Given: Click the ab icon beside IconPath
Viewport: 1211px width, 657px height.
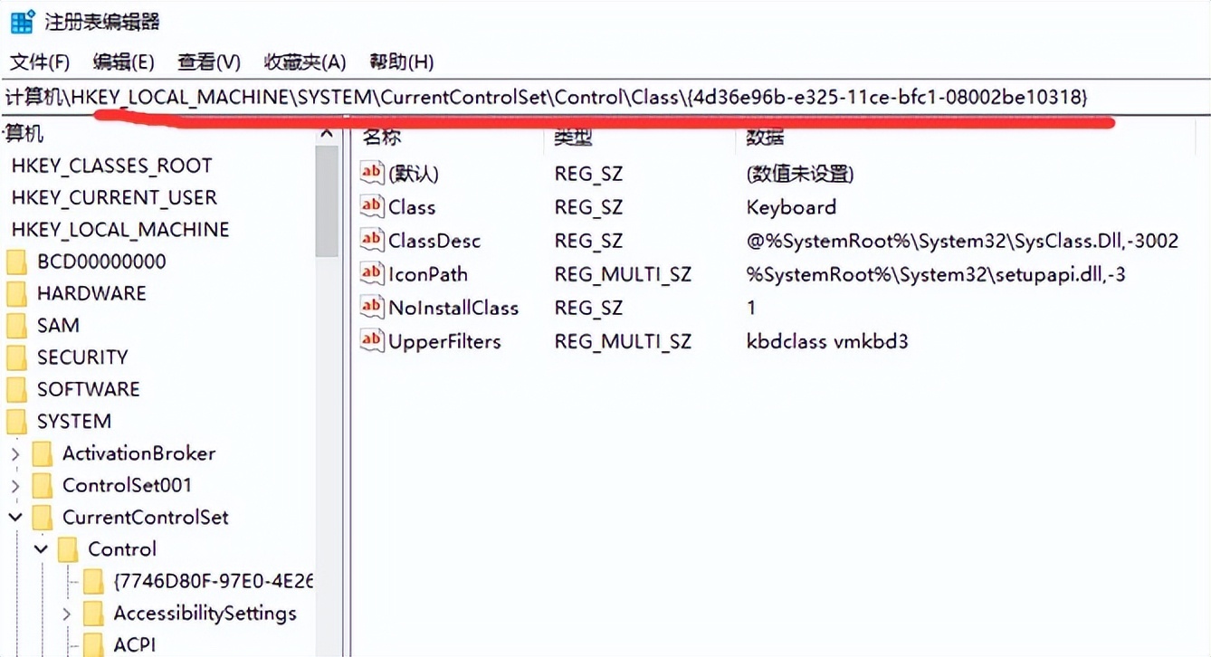Looking at the screenshot, I should pos(370,273).
